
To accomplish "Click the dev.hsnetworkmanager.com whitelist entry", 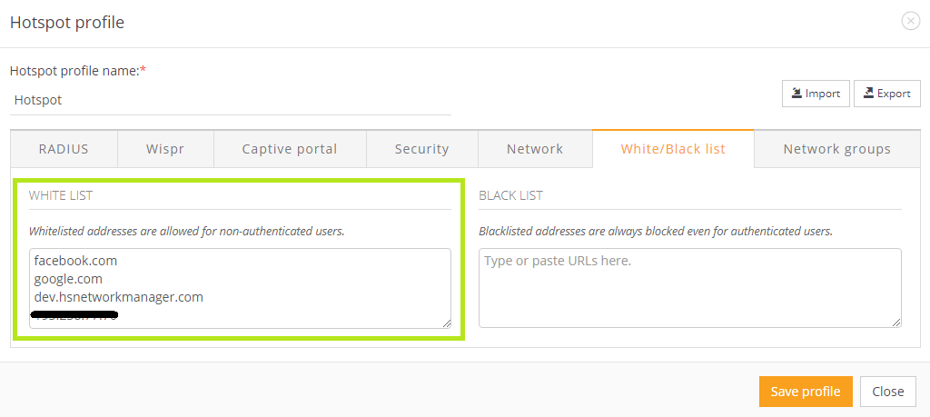I will click(118, 297).
